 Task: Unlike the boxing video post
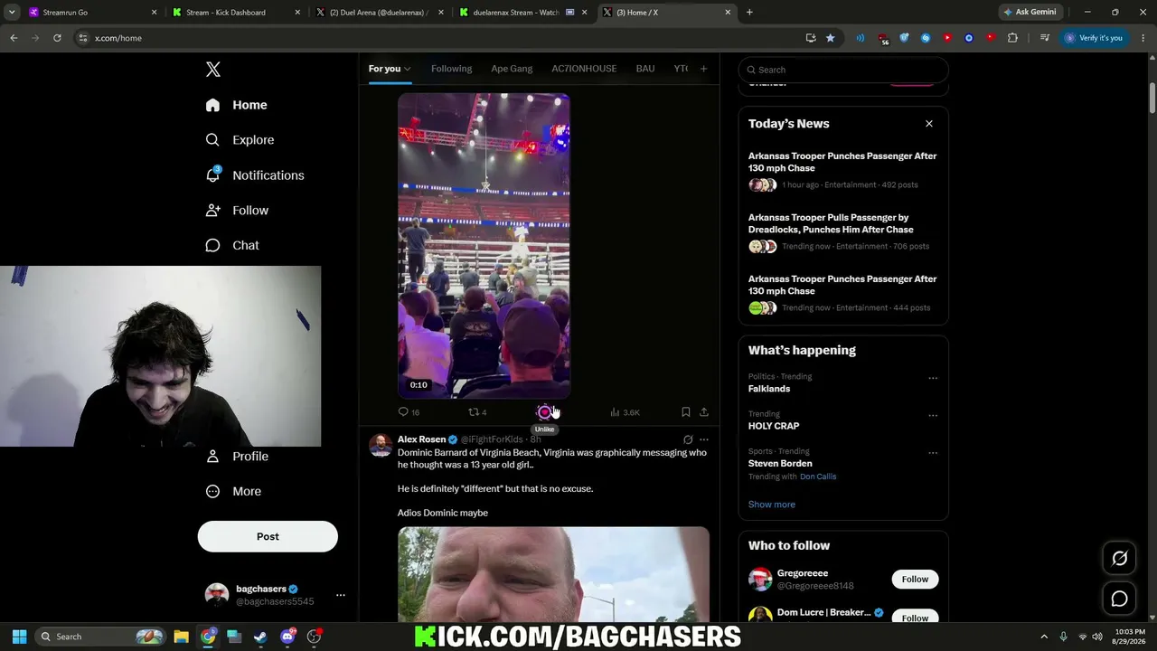(544, 412)
